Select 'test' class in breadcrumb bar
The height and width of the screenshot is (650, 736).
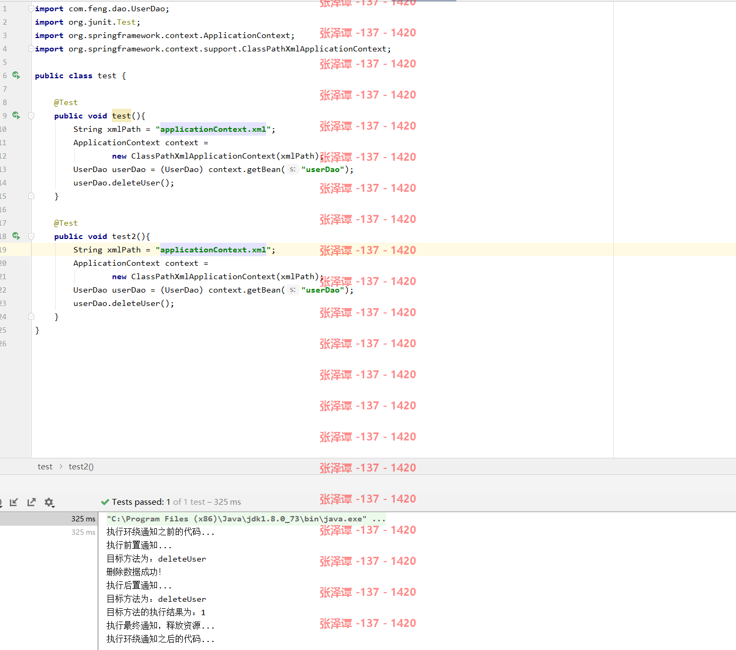pyautogui.click(x=45, y=467)
